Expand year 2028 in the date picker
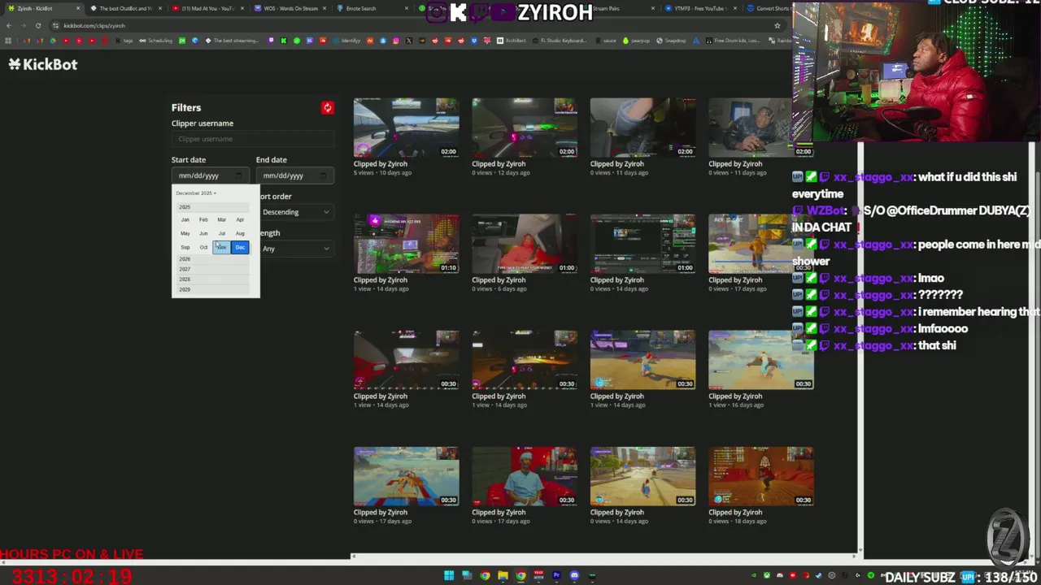 (213, 279)
